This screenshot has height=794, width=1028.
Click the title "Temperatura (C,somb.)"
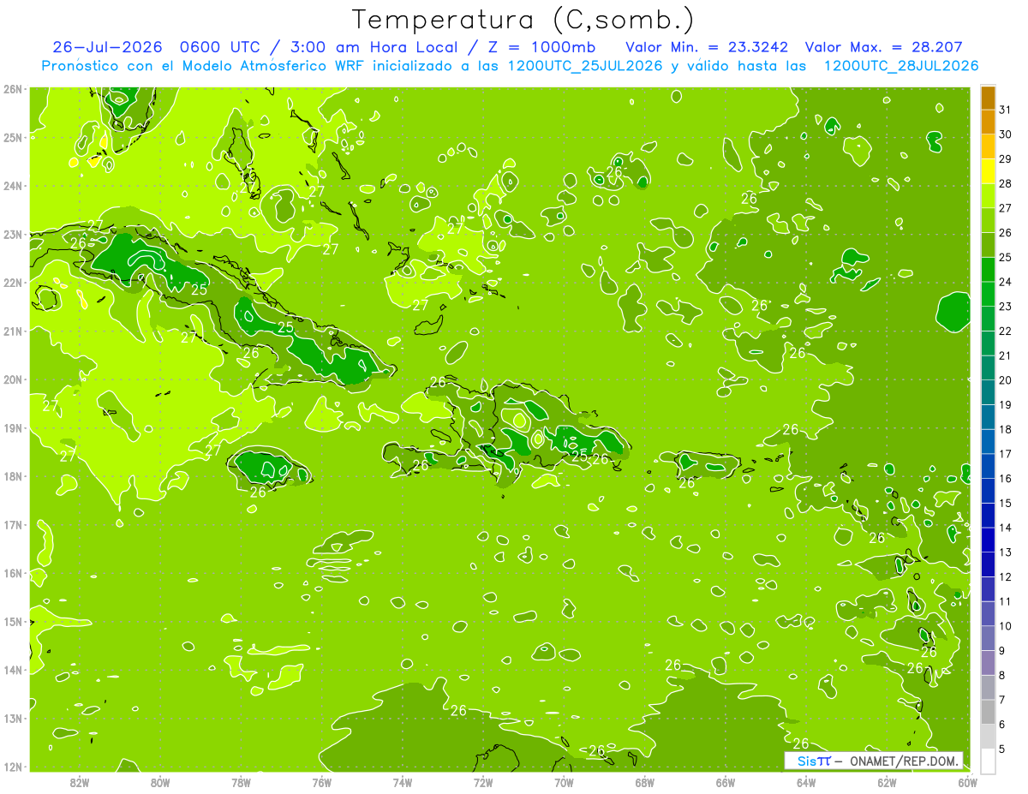523,20
